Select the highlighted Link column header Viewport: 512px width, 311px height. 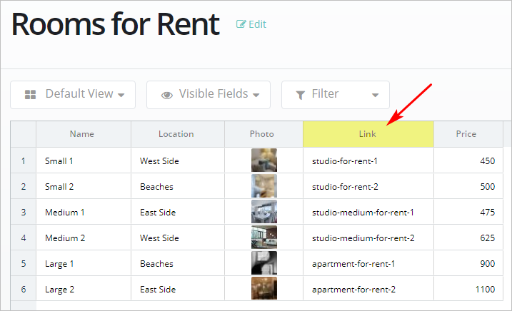(368, 134)
